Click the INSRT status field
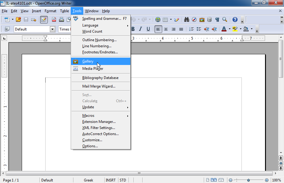 (111, 180)
